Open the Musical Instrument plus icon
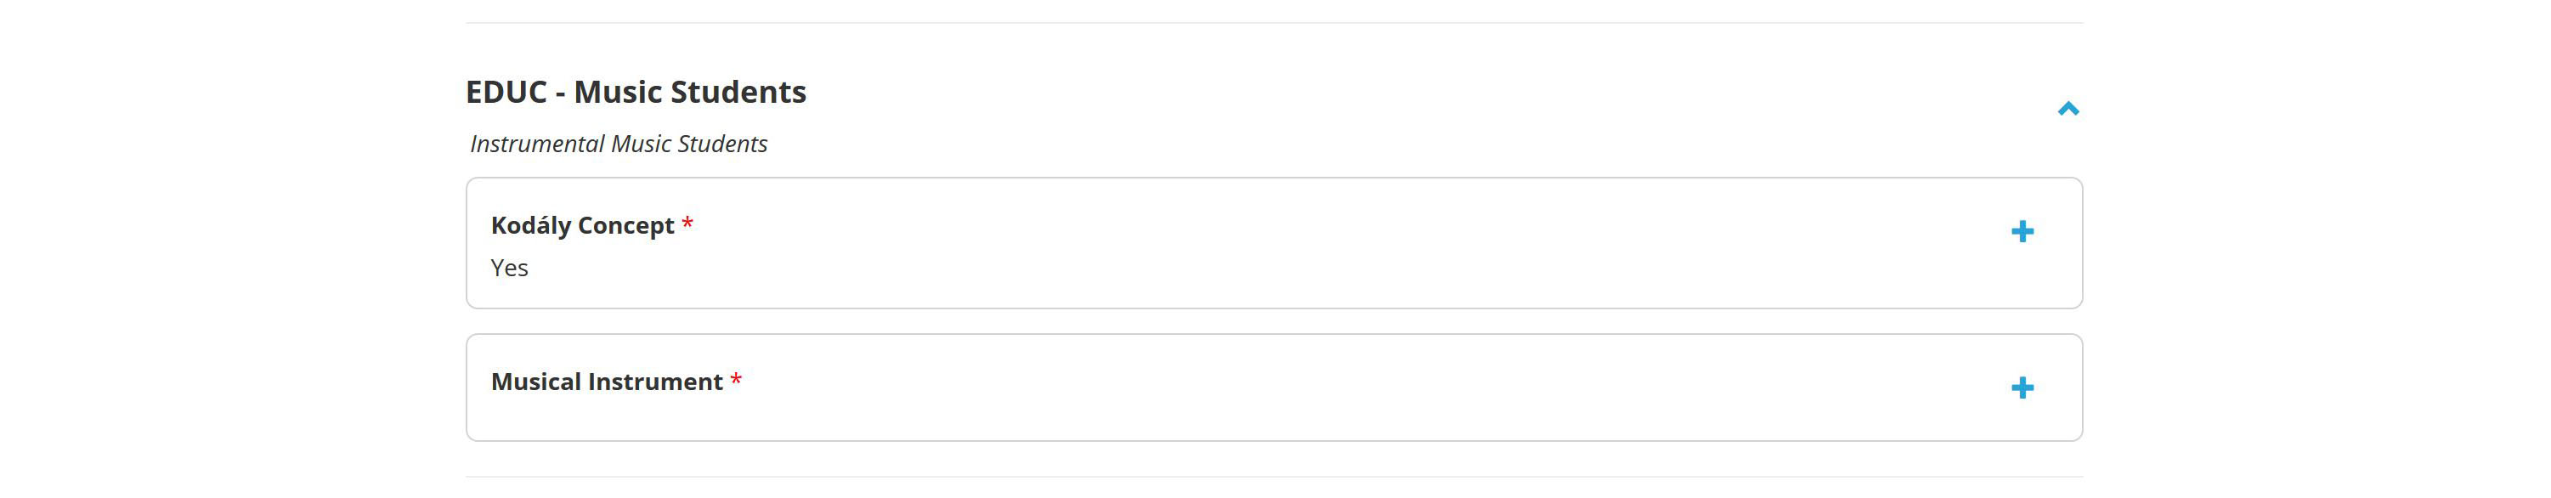The image size is (2551, 498). [2022, 388]
